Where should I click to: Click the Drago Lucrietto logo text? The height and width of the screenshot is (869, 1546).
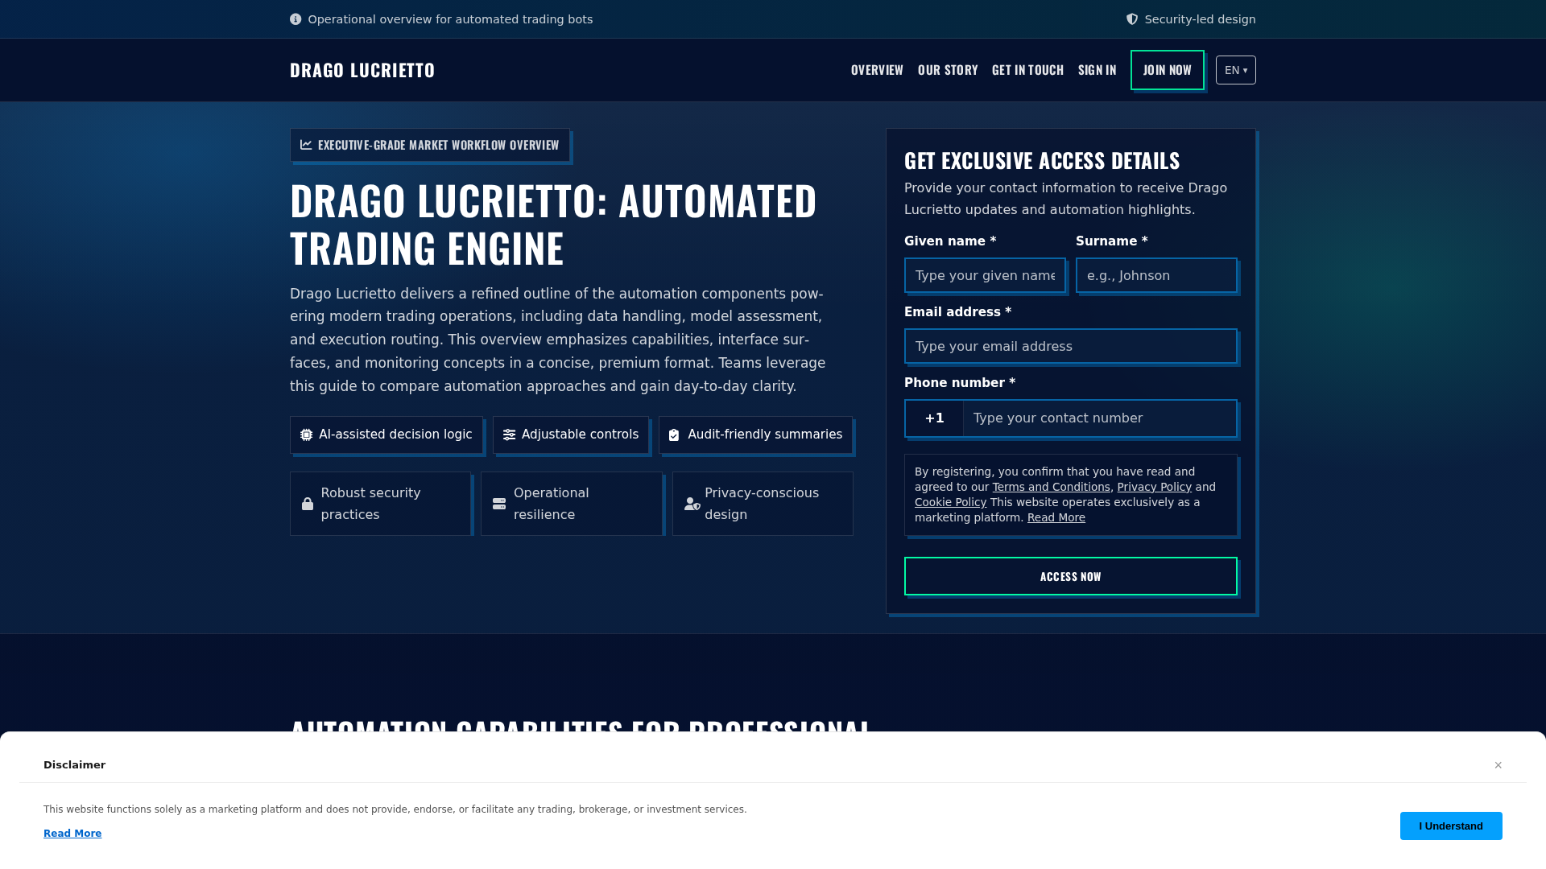point(362,70)
